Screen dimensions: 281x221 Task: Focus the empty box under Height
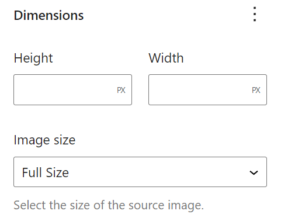point(72,89)
